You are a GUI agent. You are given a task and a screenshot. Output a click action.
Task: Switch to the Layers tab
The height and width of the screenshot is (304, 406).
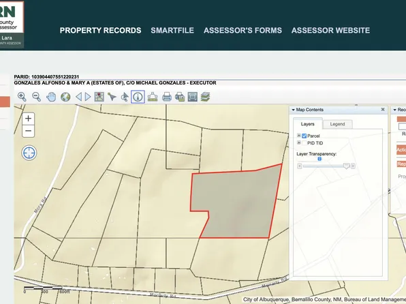(308, 124)
